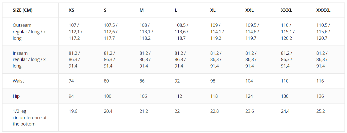Viewport: 347px width, 133px height.
Task: Click the M size column header
Action: tap(142, 10)
